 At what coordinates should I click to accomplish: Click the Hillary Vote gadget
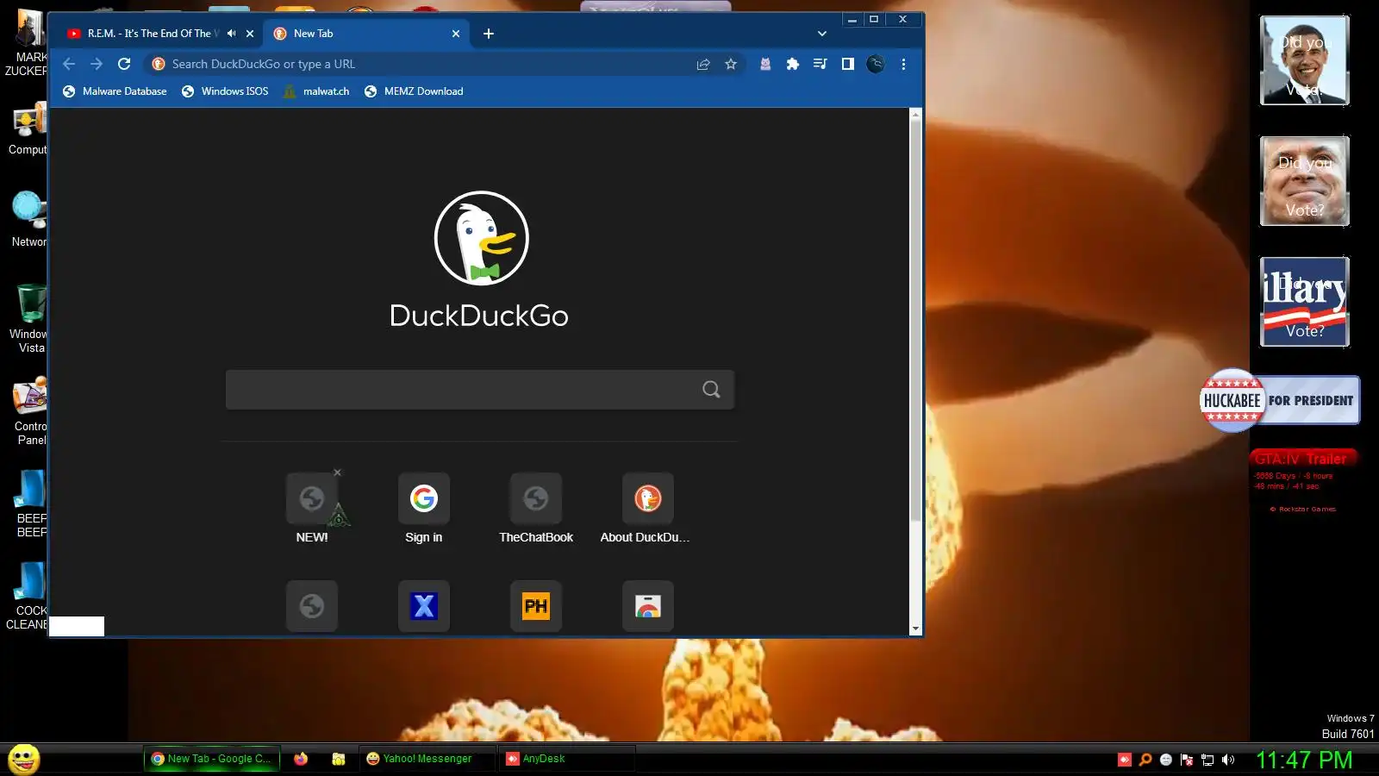coord(1305,302)
